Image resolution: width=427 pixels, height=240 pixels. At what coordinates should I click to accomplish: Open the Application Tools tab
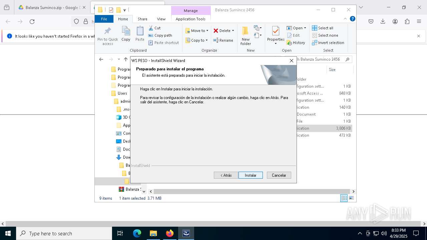tap(190, 19)
